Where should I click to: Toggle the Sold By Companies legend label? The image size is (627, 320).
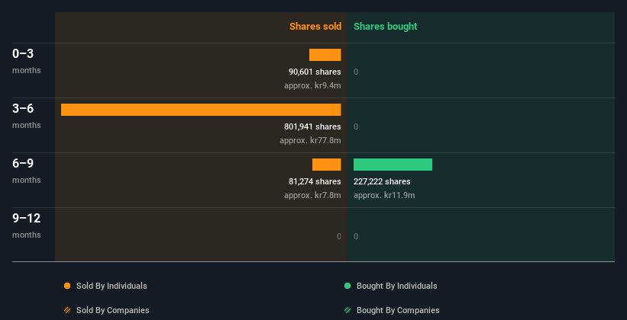(113, 310)
